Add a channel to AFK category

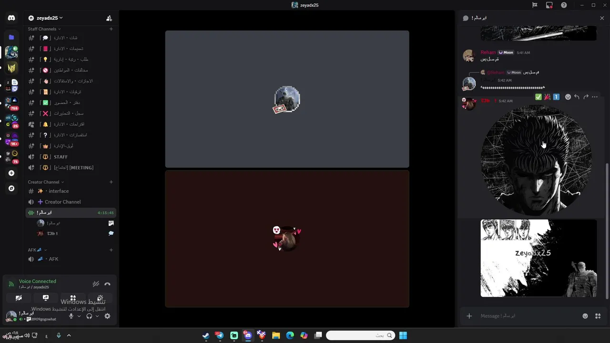[x=111, y=250]
